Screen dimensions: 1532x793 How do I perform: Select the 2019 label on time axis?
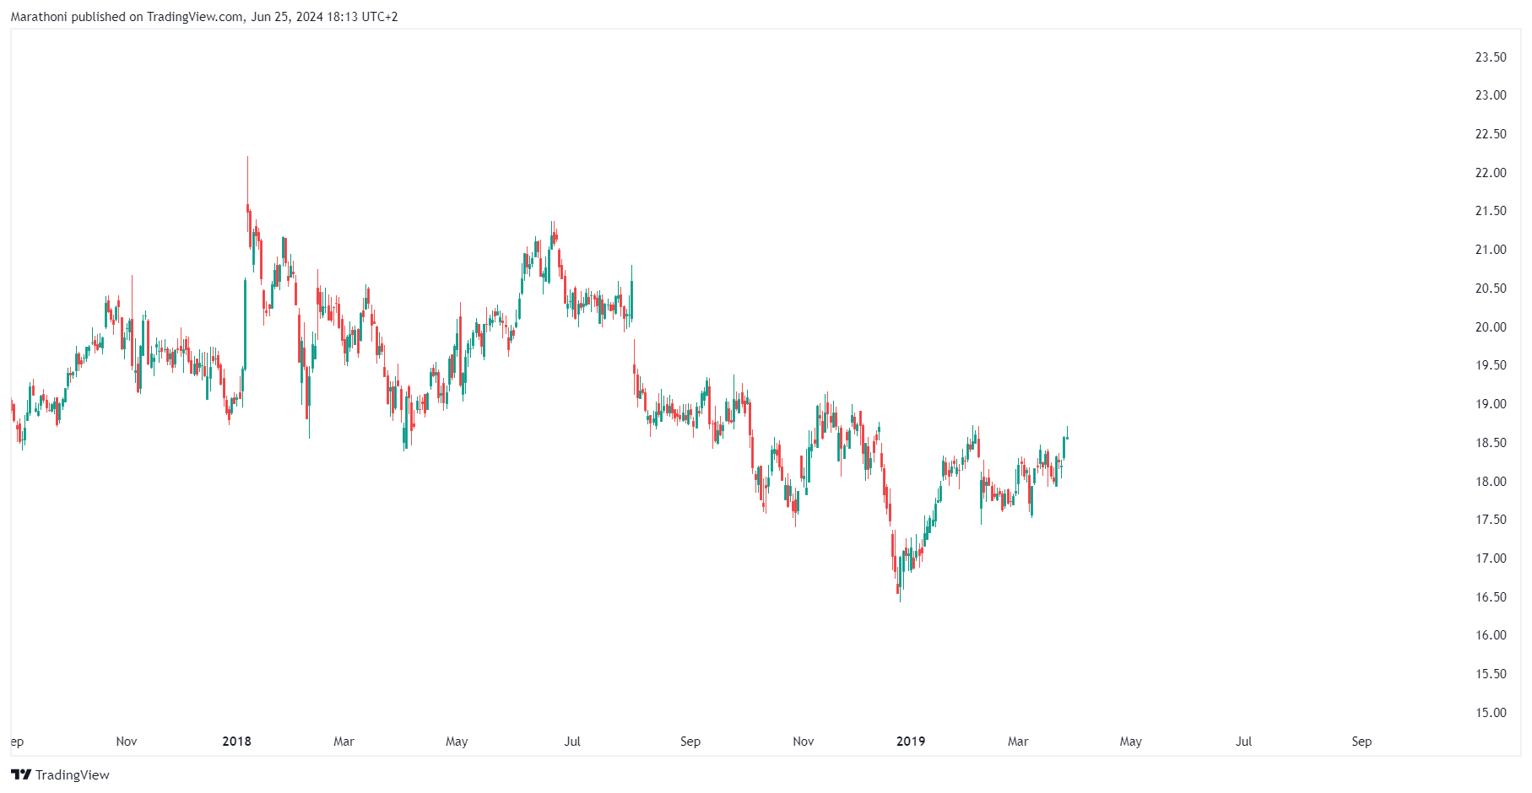point(910,741)
